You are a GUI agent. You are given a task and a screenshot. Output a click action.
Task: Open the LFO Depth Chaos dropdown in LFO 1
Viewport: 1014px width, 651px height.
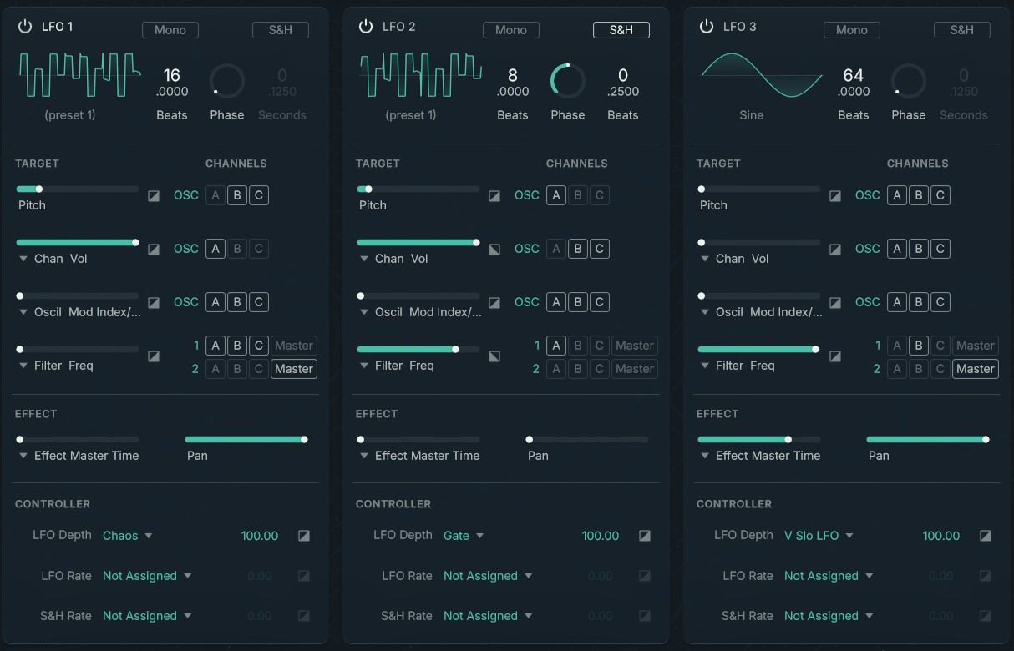click(x=126, y=535)
